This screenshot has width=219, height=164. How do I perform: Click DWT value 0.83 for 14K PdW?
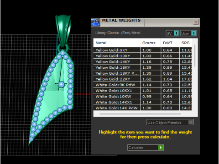[x=167, y=108]
